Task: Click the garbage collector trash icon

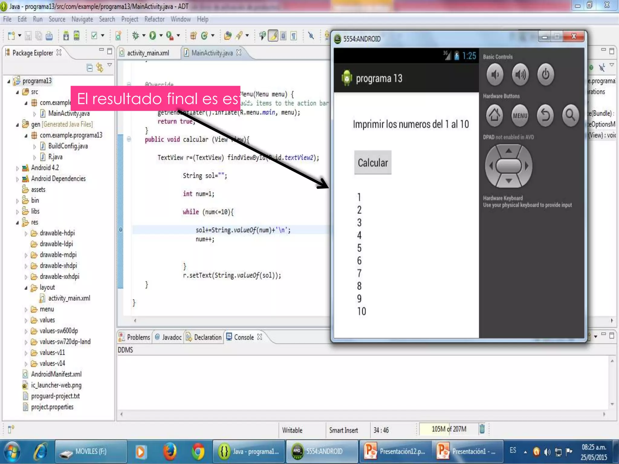Action: point(482,429)
